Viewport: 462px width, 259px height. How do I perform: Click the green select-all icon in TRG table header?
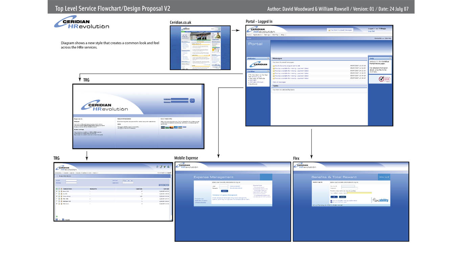[57, 189]
